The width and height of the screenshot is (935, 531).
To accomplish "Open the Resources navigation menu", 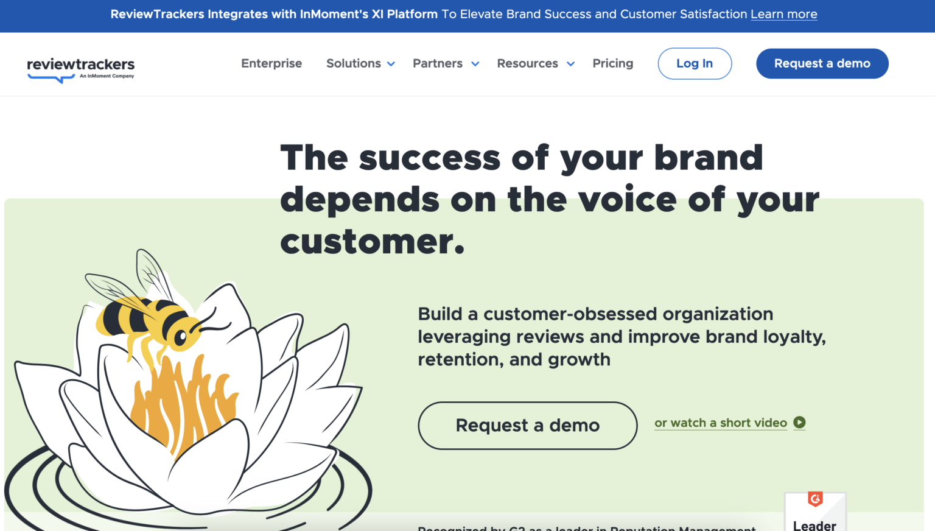I will coord(527,63).
